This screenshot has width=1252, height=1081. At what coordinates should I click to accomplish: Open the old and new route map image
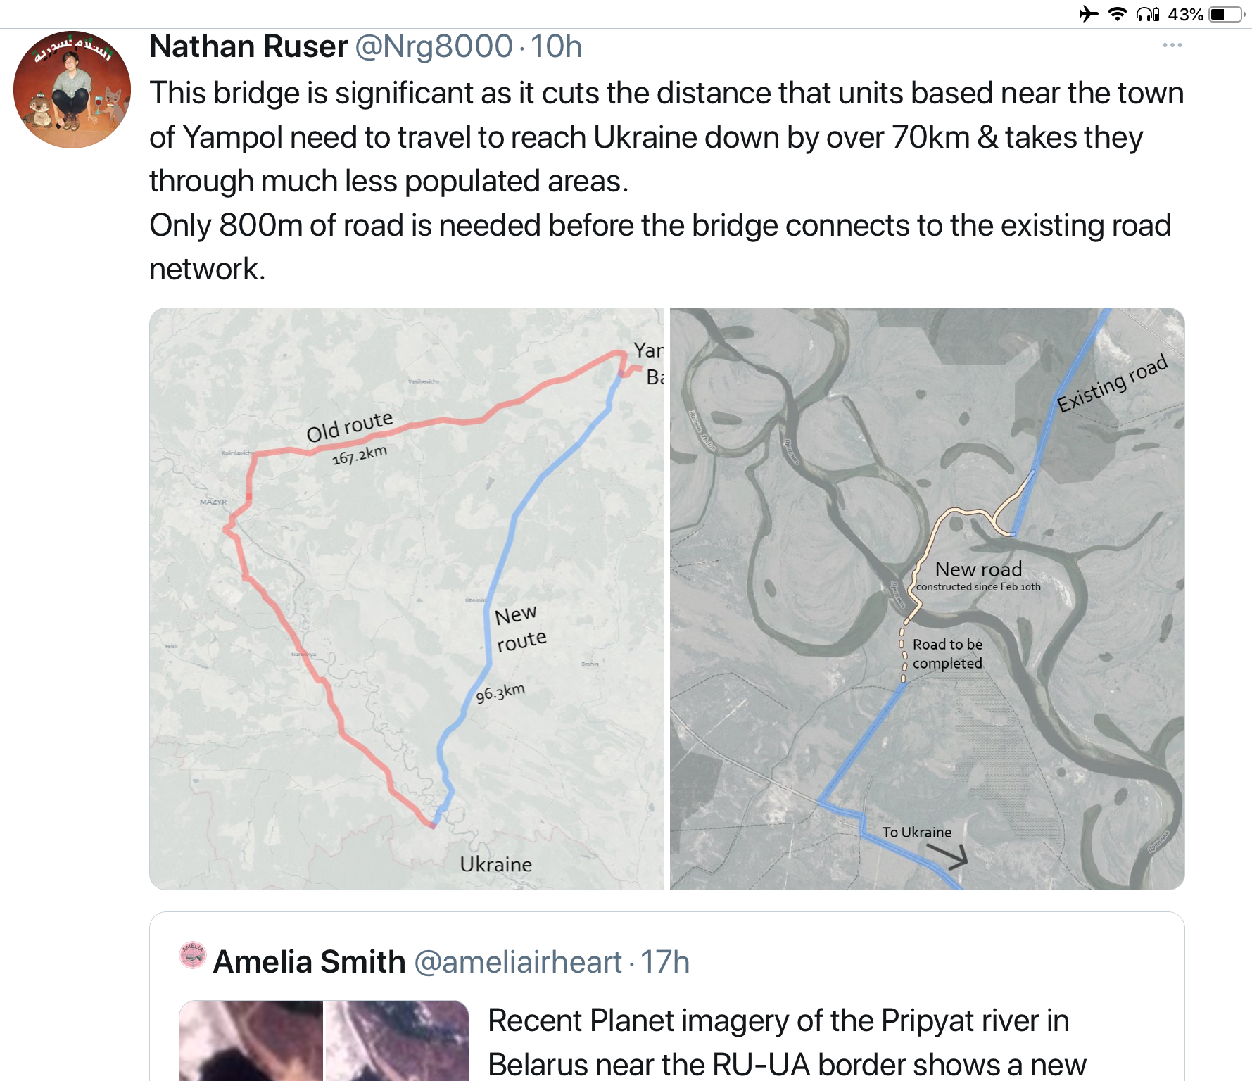click(407, 598)
